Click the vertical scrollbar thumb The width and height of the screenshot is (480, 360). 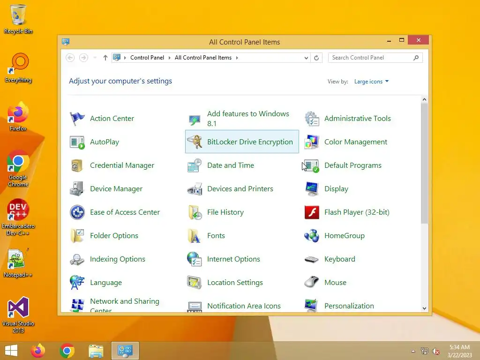424,163
